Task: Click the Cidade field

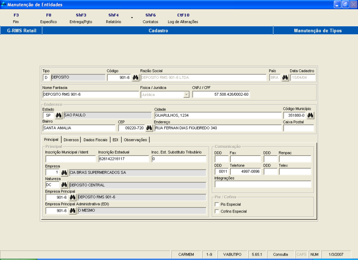Action: [x=218, y=115]
